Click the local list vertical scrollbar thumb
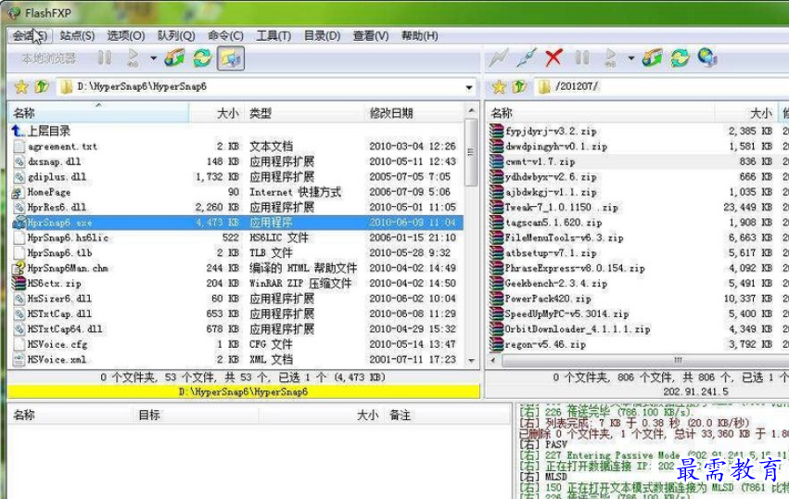This screenshot has height=499, width=789. (471, 151)
